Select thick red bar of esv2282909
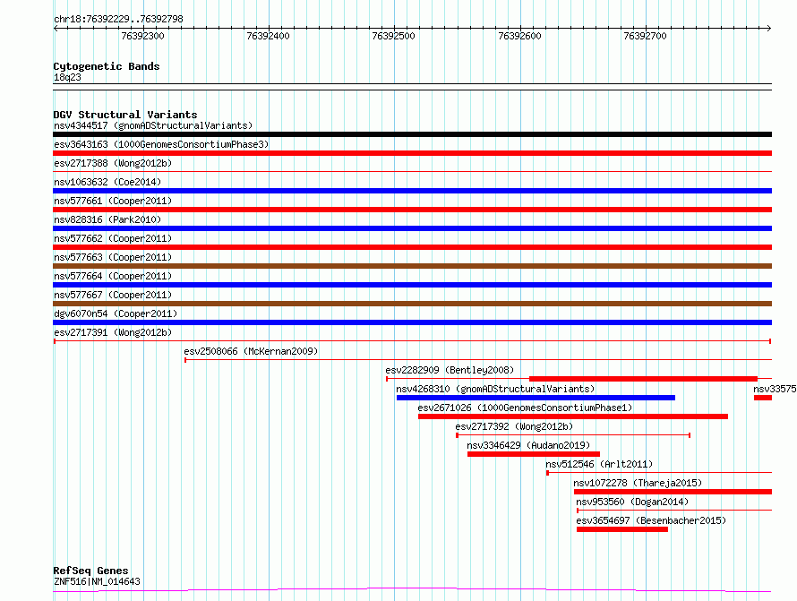The height and width of the screenshot is (601, 797). tap(643, 379)
